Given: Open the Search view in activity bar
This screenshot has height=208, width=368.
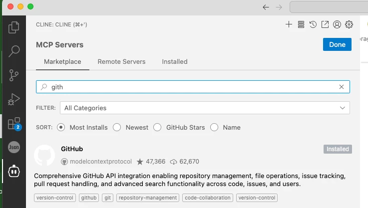Looking at the screenshot, I should pos(14,51).
